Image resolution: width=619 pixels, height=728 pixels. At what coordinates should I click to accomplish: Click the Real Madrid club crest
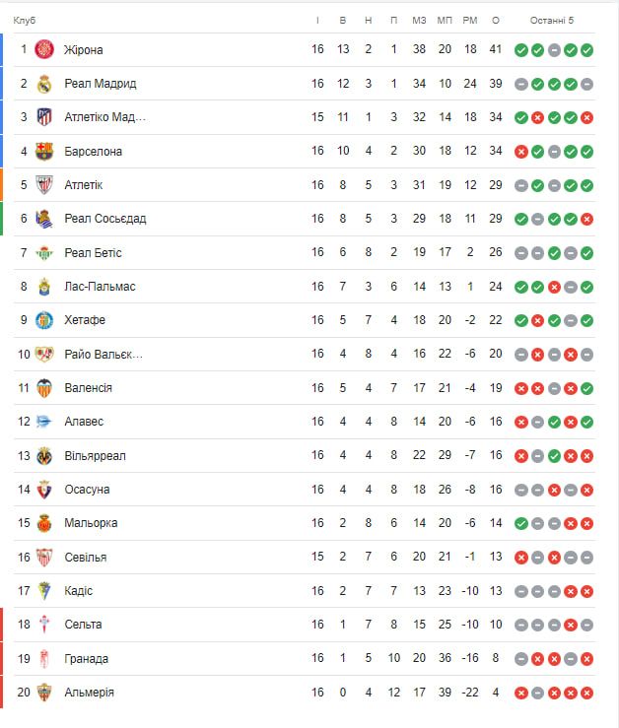coord(44,84)
